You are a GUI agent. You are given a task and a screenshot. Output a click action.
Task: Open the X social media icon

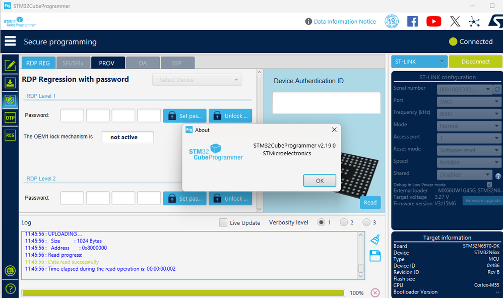click(x=455, y=22)
